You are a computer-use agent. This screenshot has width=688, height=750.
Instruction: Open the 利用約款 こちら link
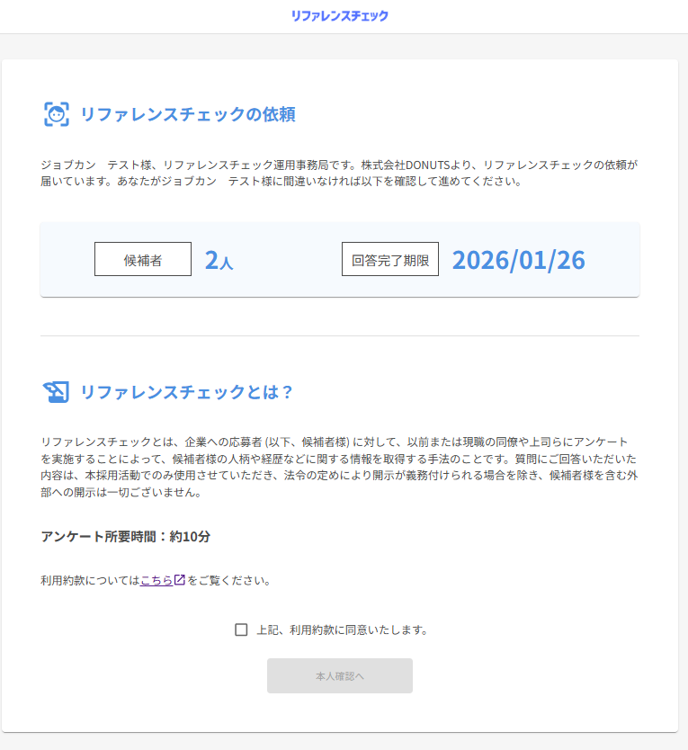pos(156,580)
